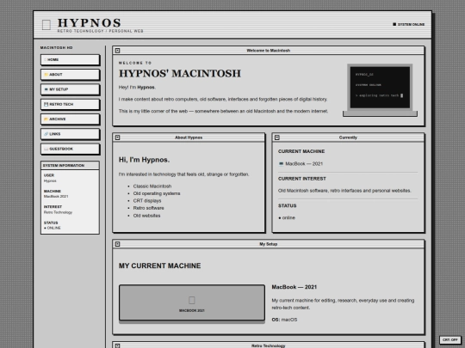Click the 'MY CURRENT MACHINE' heading

[159, 266]
